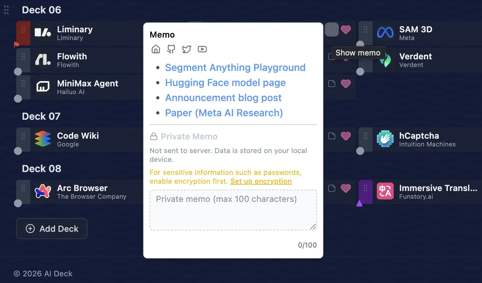Screen dimensions: 482x283
Task: Open the Paper (Meta AI Research) link
Action: tap(224, 113)
